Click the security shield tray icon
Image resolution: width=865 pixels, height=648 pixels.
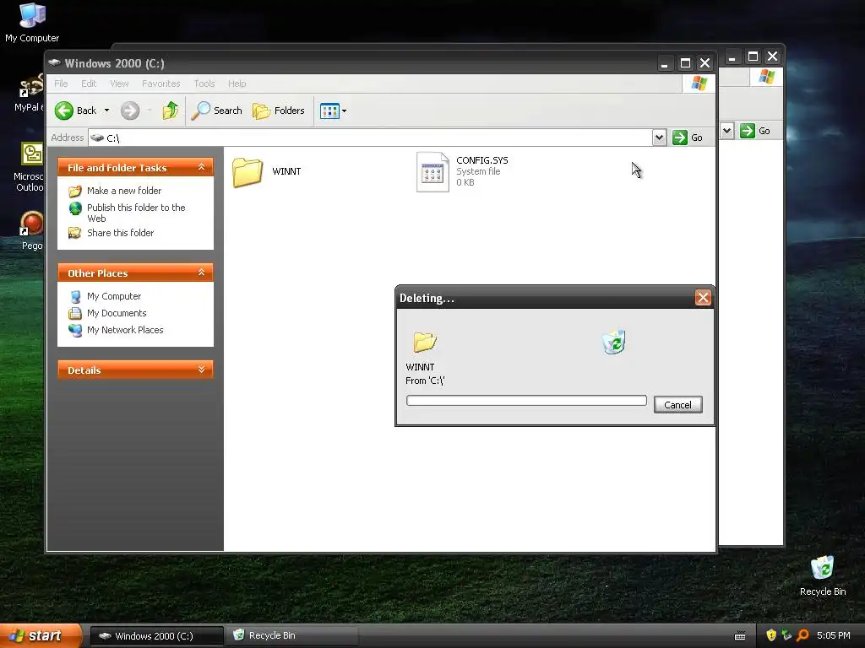(771, 635)
